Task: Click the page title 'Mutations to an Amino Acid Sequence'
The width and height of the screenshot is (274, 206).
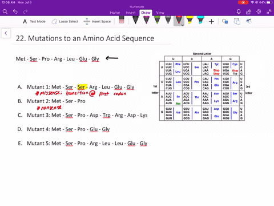Action: pos(91,38)
